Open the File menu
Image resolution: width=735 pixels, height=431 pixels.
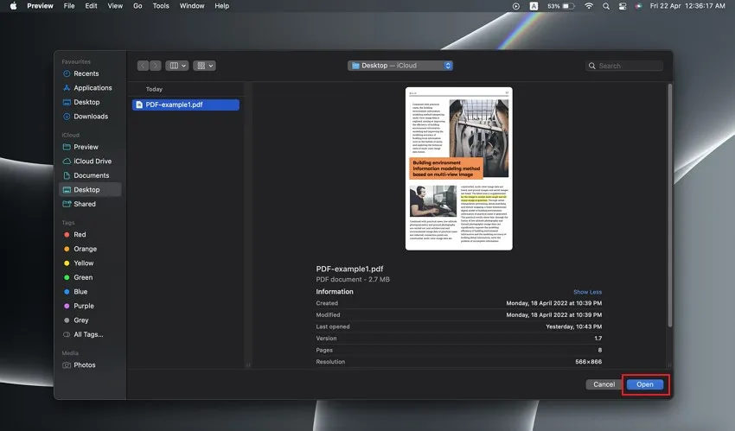pyautogui.click(x=68, y=6)
